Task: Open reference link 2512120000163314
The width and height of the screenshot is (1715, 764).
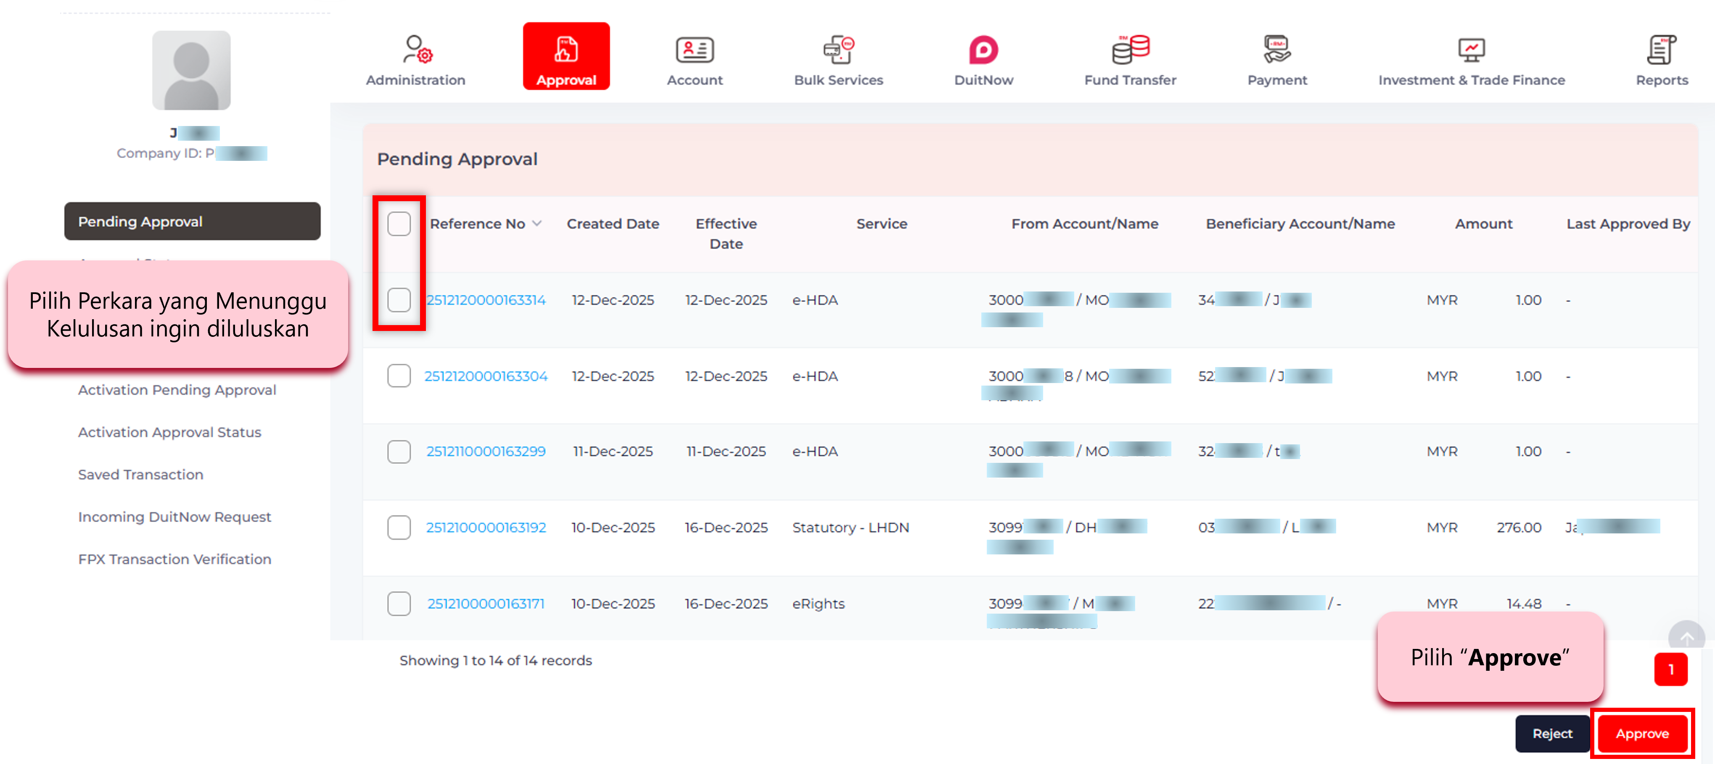Action: tap(486, 300)
